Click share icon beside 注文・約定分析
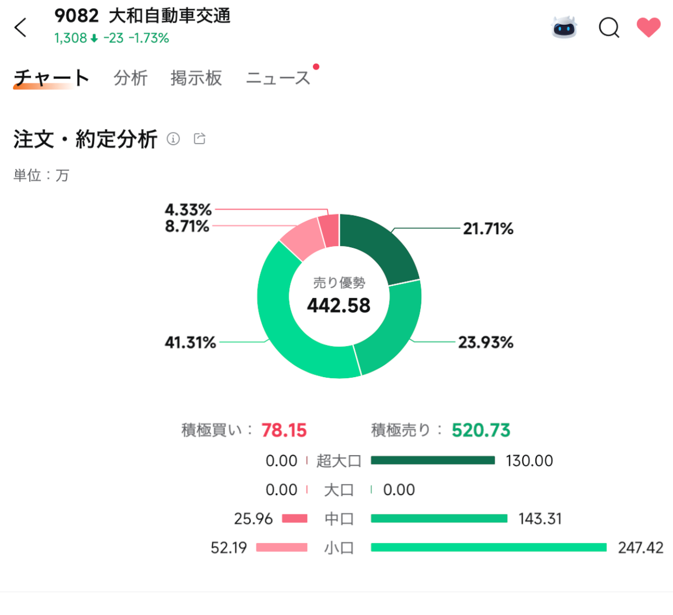This screenshot has height=615, width=673. 199,139
